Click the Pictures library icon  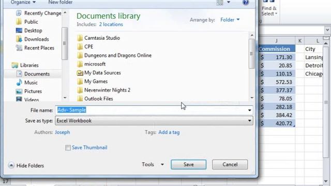point(19,91)
